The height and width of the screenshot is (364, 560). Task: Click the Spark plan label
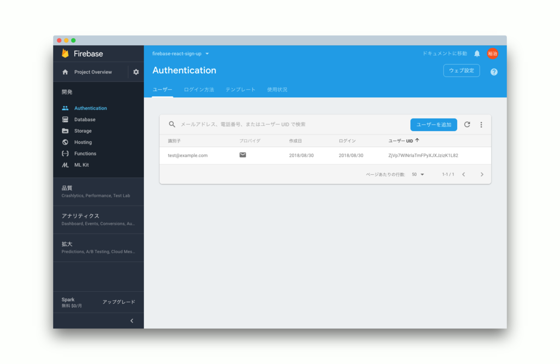68,300
